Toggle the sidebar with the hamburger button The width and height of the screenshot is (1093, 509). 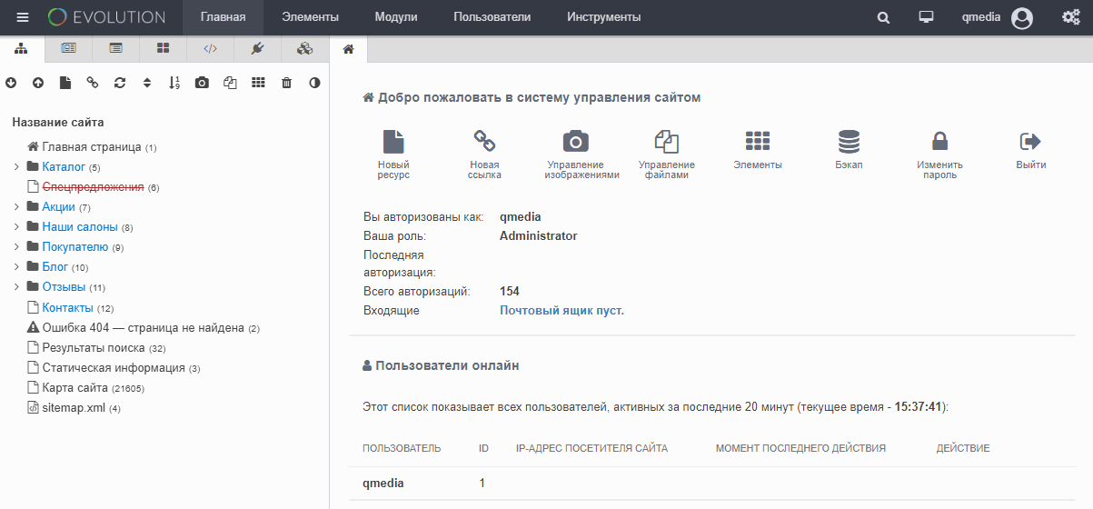[23, 17]
